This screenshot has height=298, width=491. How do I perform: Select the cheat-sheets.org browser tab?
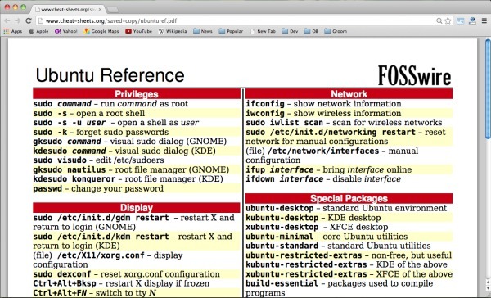[67, 9]
